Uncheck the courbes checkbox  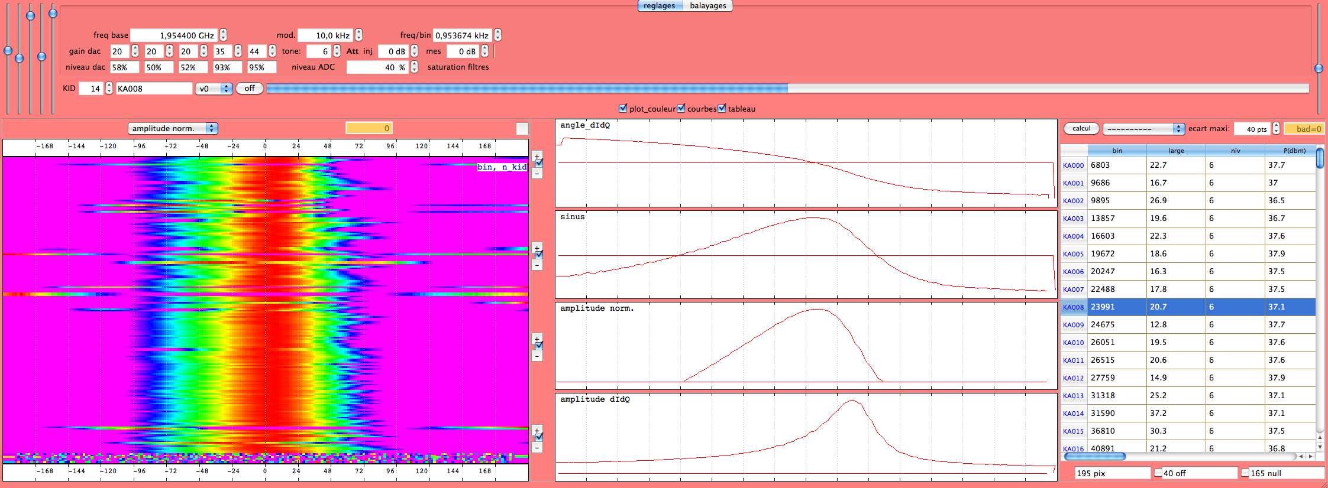tap(681, 109)
